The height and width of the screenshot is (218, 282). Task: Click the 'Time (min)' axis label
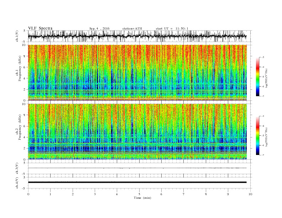pos(142,198)
